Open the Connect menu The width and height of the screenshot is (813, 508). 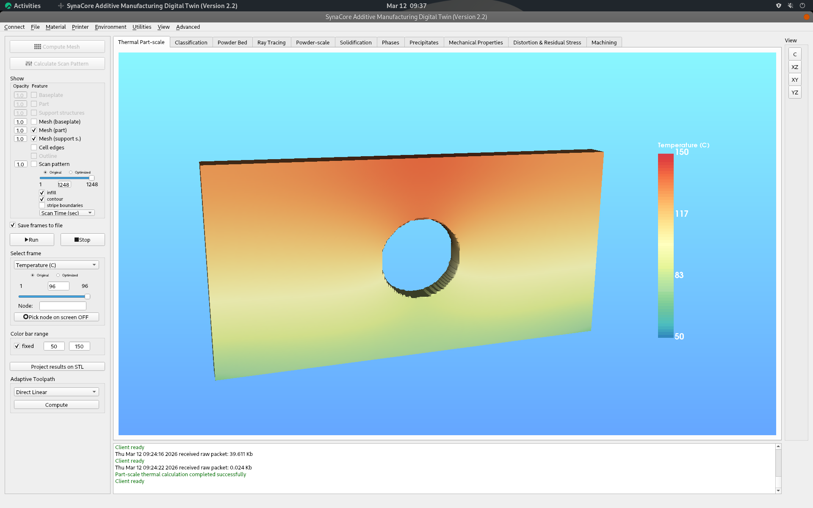(14, 27)
